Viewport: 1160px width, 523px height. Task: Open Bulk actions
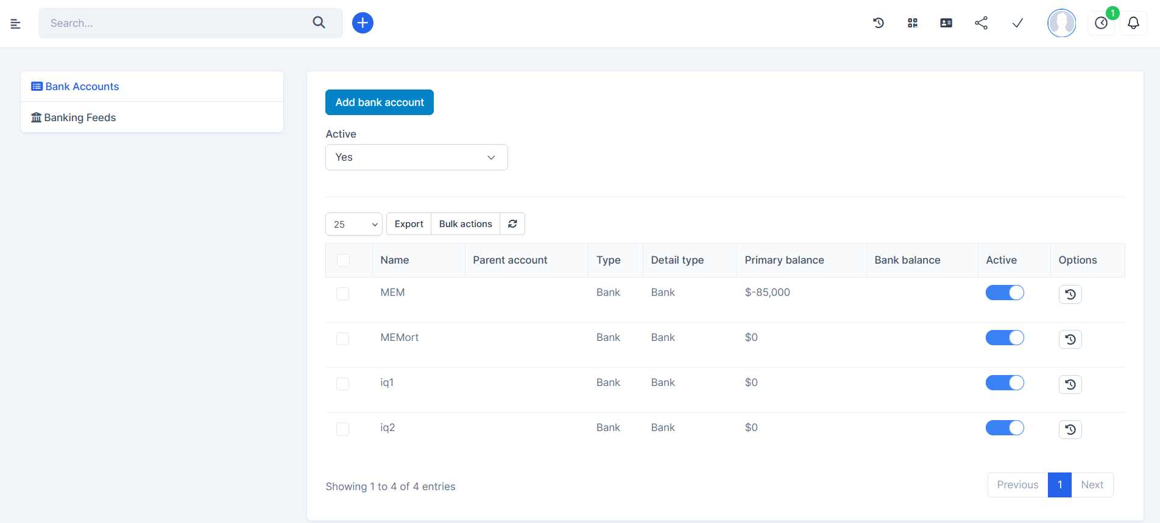click(x=465, y=224)
